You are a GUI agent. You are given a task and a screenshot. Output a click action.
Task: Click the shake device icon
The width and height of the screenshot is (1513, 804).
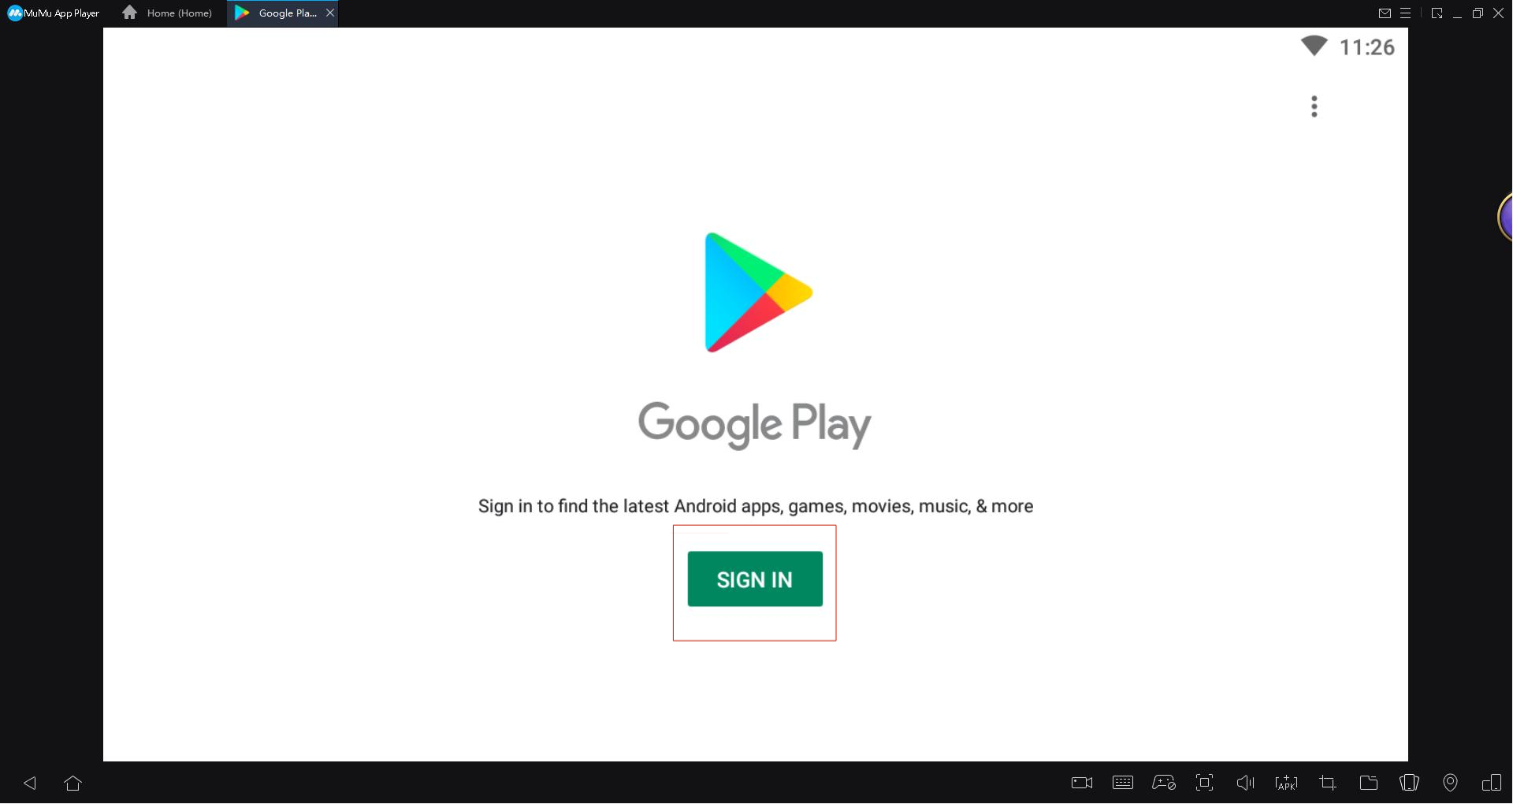tap(1410, 783)
